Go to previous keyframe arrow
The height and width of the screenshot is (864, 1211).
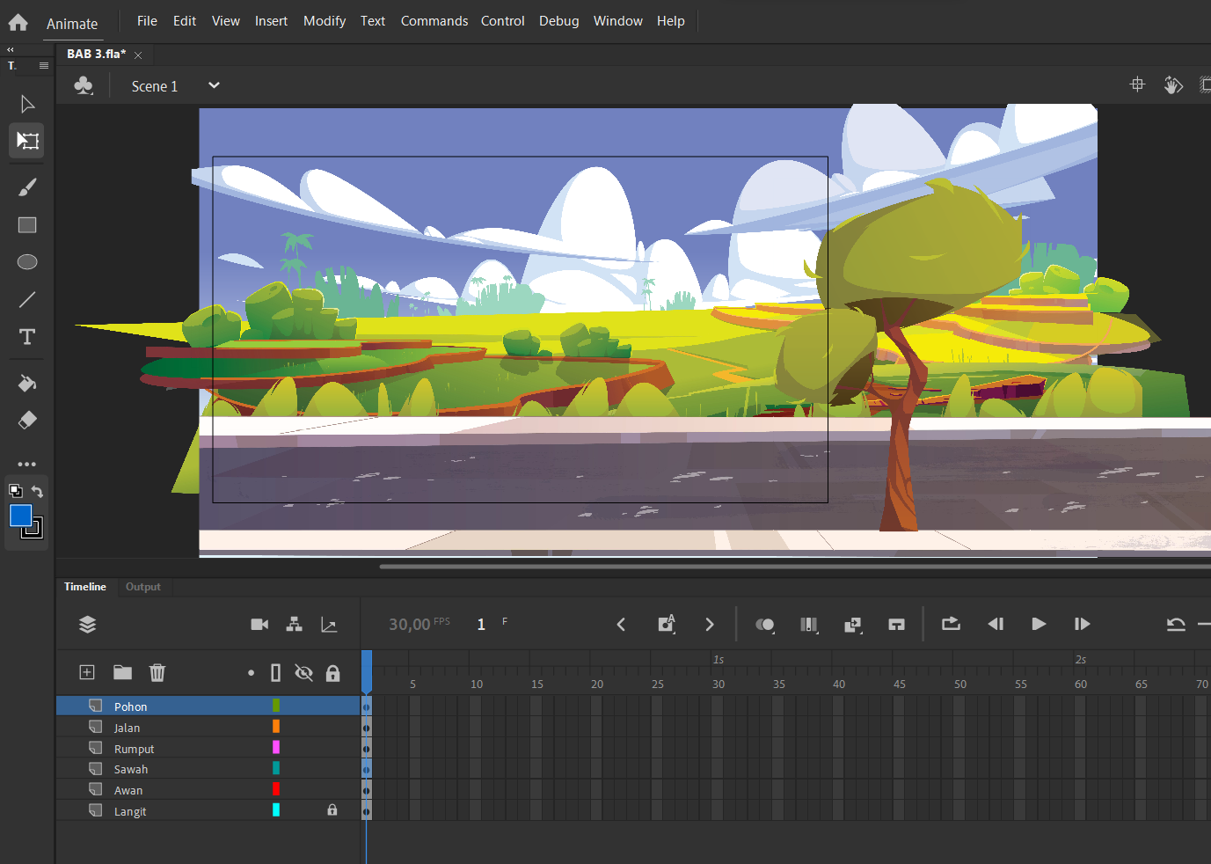(621, 624)
